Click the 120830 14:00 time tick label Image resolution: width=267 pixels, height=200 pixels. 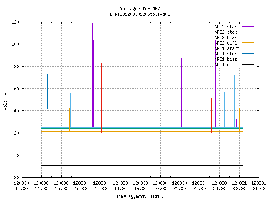click(41, 186)
